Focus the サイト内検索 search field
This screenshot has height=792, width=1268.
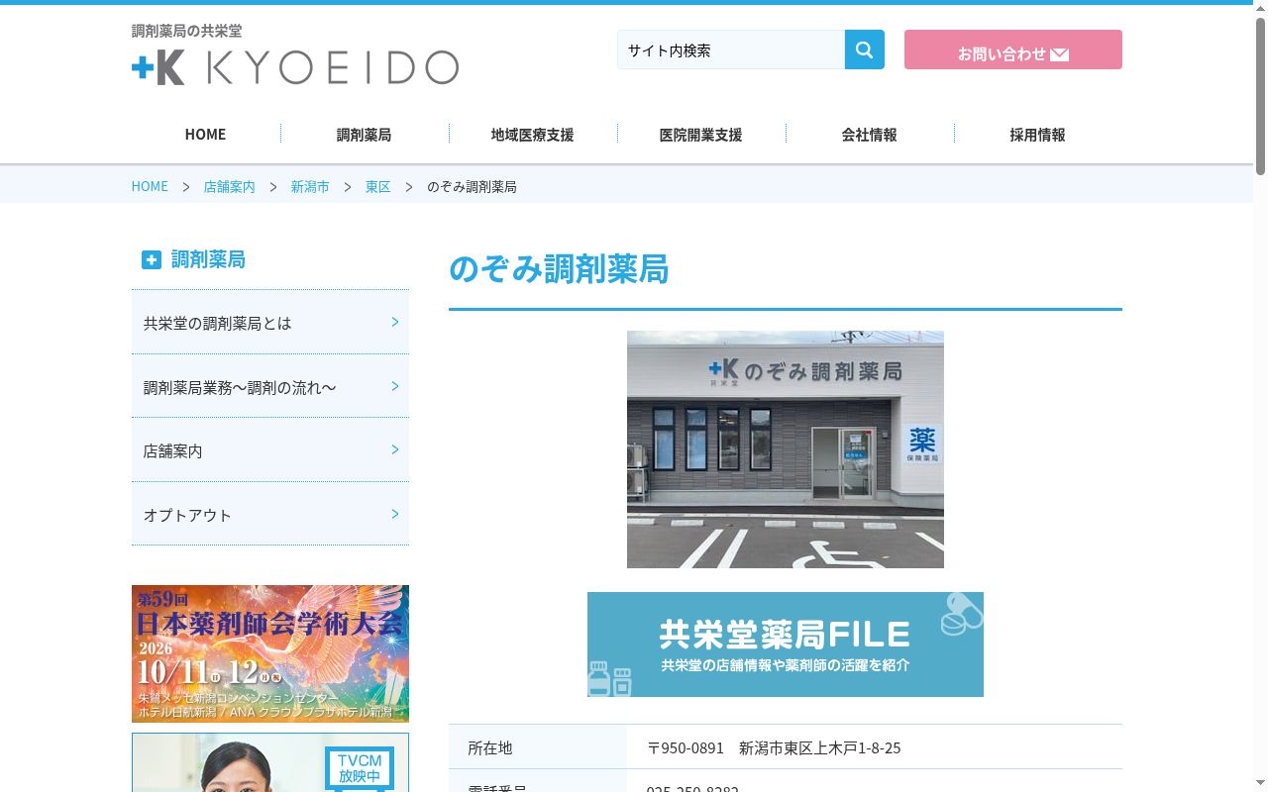pos(731,49)
